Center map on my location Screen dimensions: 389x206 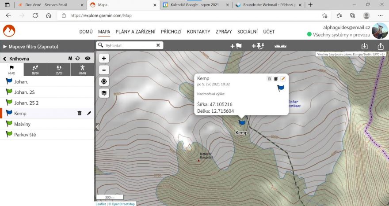(103, 81)
